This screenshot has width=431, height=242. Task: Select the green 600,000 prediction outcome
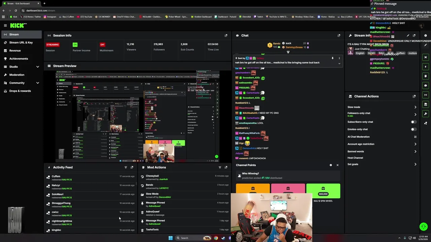point(323,191)
